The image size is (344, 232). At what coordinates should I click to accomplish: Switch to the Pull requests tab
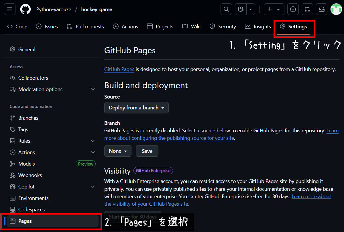click(85, 27)
